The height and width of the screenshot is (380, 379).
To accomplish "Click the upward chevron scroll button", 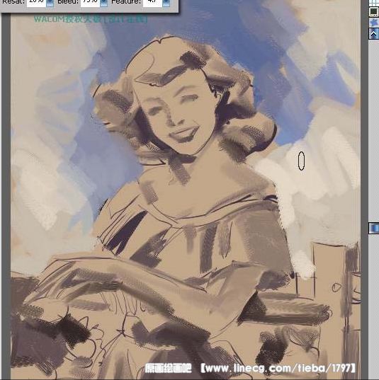I will click(x=374, y=34).
